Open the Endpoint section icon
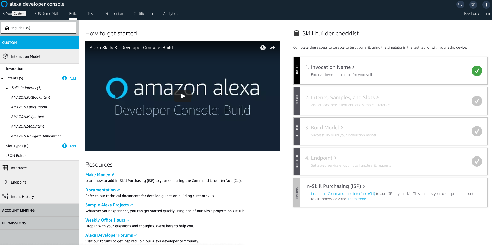492x245 pixels. point(5,182)
